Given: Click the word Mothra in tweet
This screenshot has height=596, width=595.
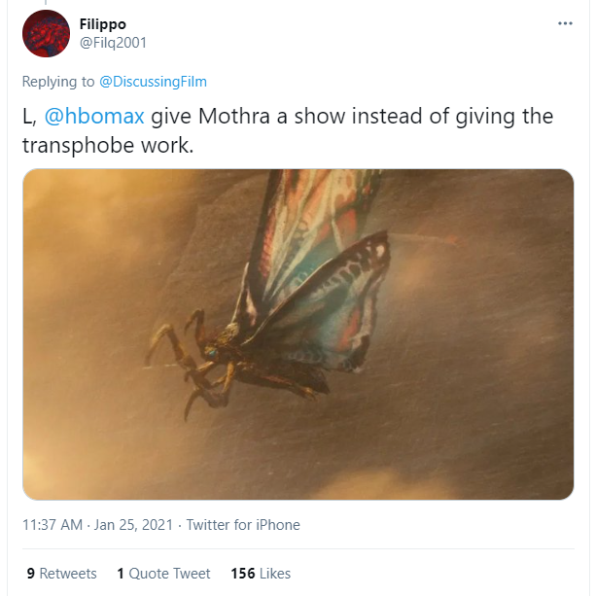Looking at the screenshot, I should [234, 116].
